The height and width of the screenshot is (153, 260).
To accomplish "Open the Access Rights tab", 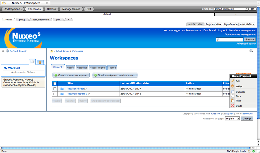I will [97, 68].
